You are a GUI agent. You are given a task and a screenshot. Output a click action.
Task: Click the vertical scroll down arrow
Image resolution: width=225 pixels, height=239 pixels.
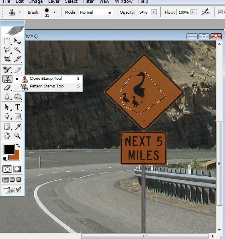click(x=219, y=230)
